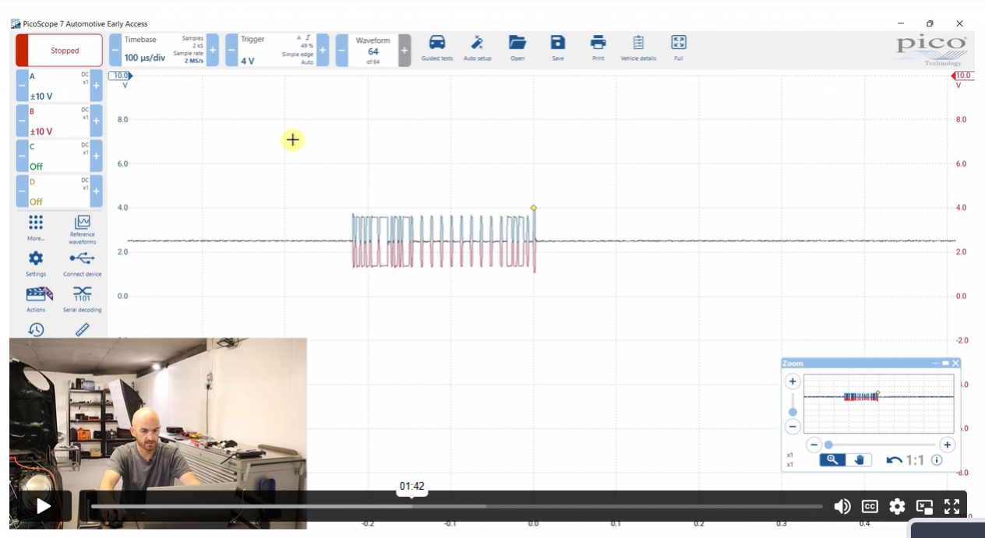Increase the Trigger level
The width and height of the screenshot is (985, 538).
323,51
